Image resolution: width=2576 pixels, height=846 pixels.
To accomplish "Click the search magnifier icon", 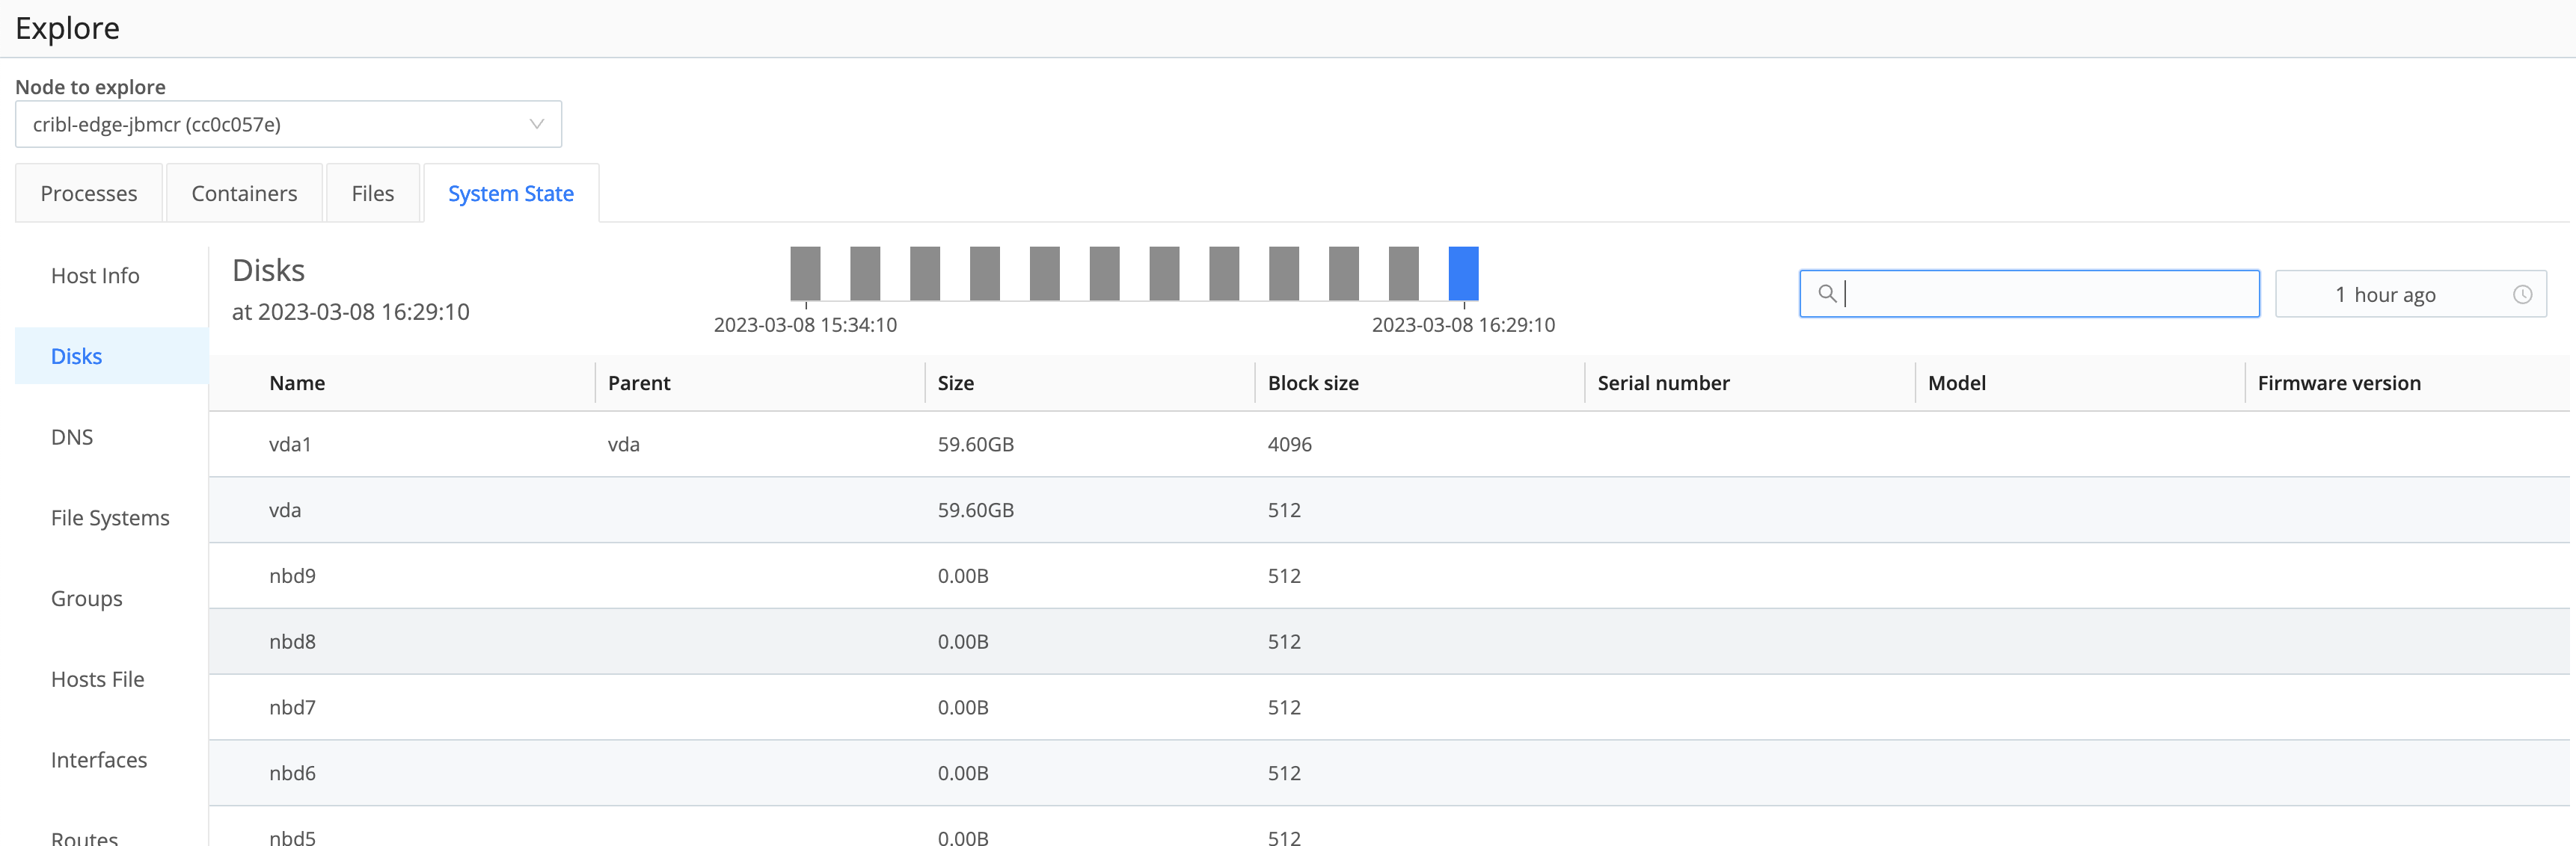I will (1826, 294).
